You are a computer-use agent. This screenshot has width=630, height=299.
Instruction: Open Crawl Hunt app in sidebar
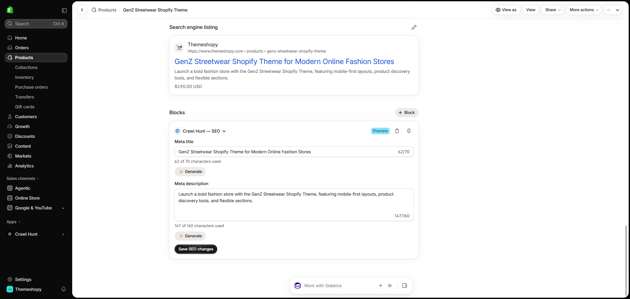[x=36, y=234]
